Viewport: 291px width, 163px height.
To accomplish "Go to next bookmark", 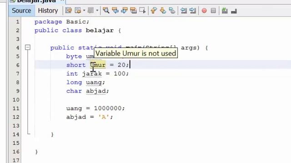I will [163, 10].
